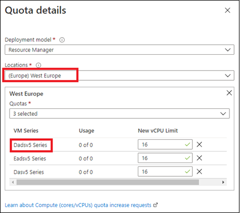Image resolution: width=240 pixels, height=213 pixels.
Task: Remove the West Europe location card
Action: point(229,93)
